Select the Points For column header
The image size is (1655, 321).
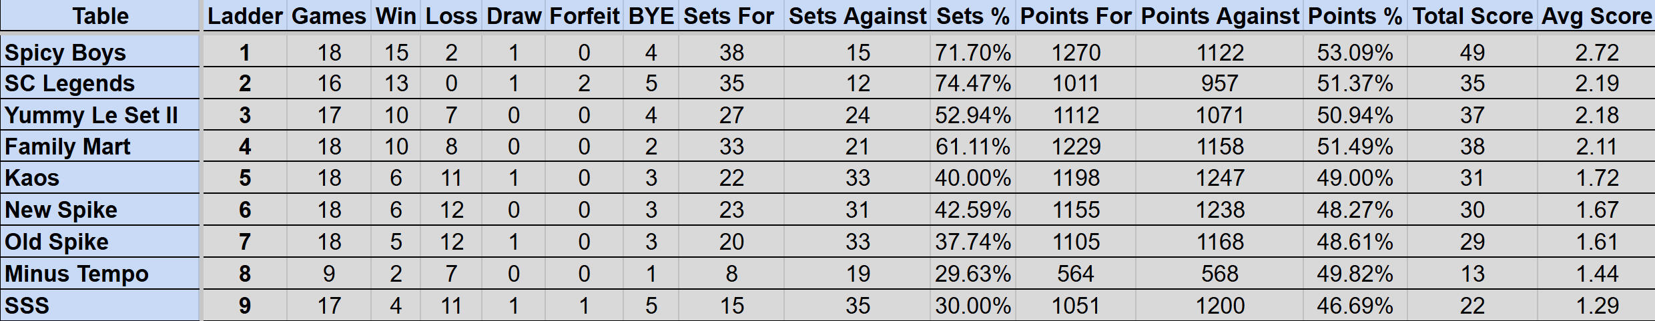pyautogui.click(x=1076, y=16)
